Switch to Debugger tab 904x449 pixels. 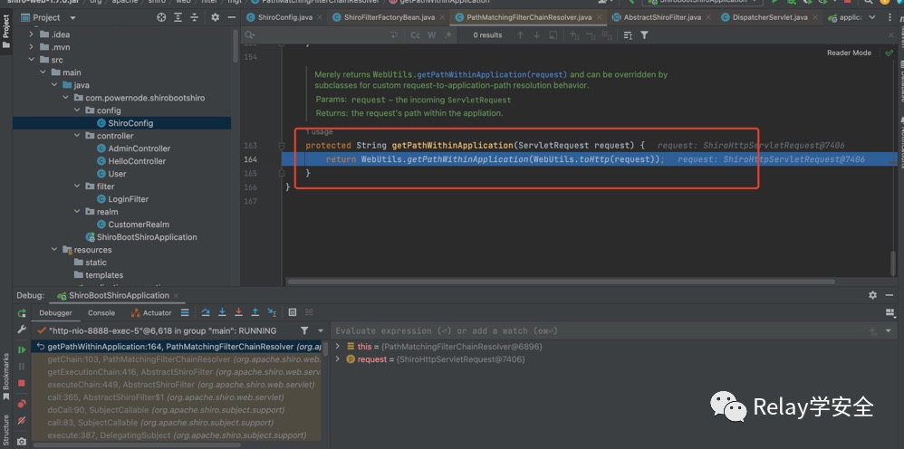pos(56,313)
